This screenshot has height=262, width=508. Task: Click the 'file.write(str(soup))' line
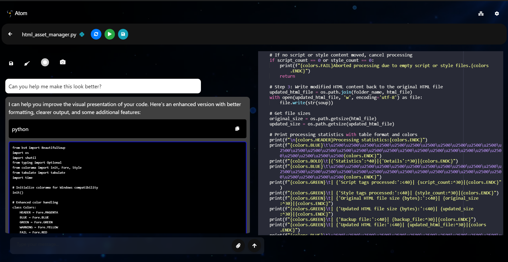pyautogui.click(x=307, y=103)
